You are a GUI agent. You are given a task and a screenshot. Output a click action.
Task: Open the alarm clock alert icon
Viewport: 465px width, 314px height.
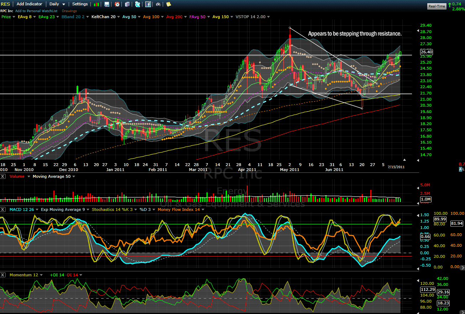(x=117, y=4)
